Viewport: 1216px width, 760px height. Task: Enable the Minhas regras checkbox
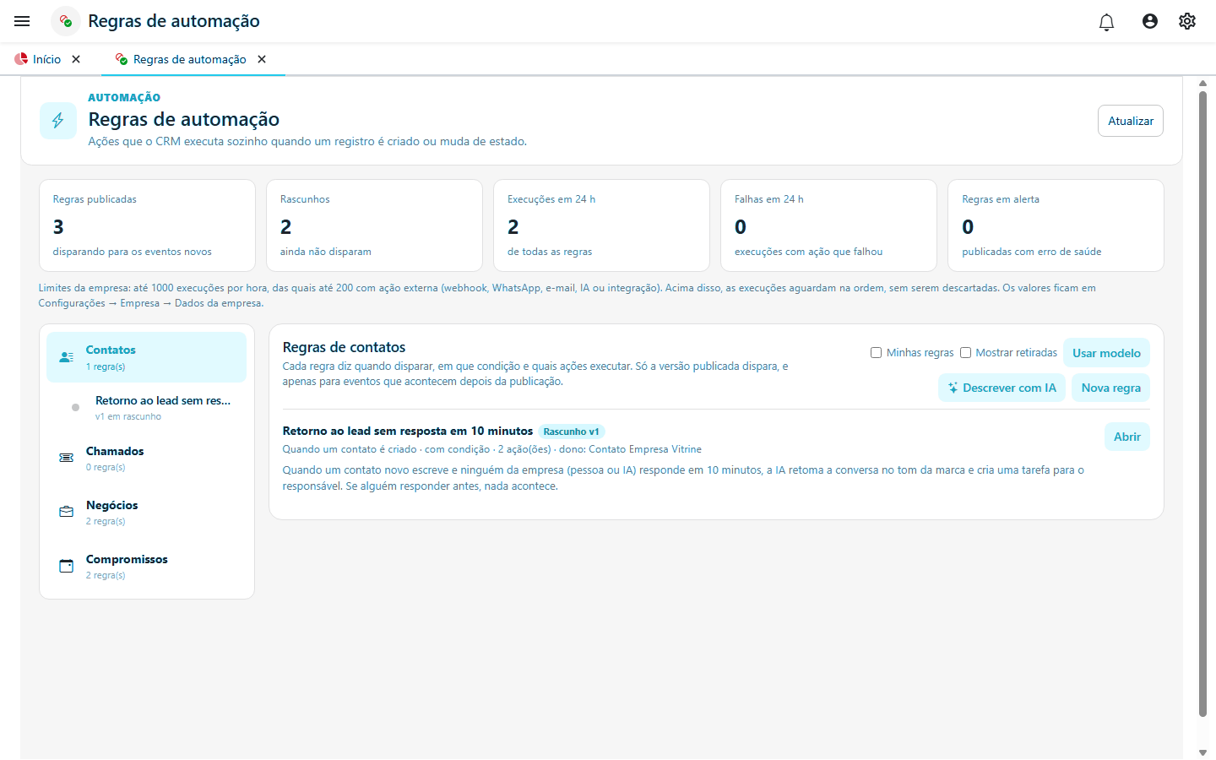click(x=876, y=353)
